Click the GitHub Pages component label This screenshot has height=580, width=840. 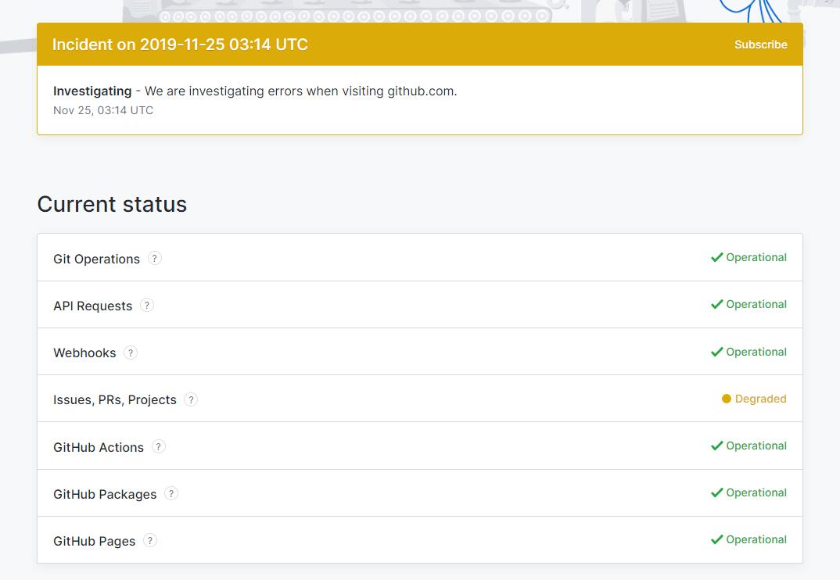[x=94, y=541]
